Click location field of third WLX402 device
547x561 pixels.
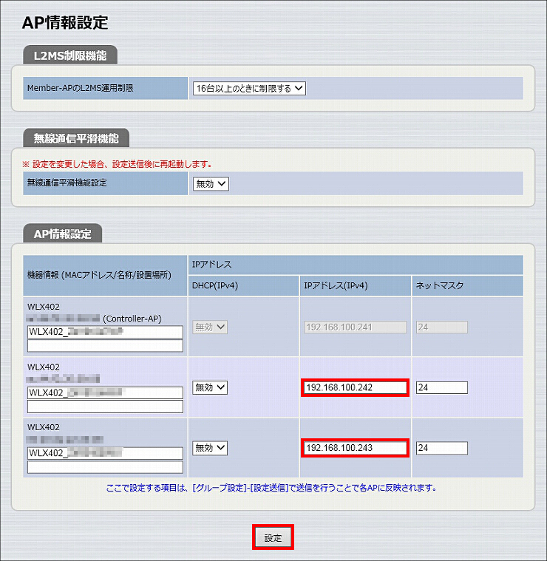point(105,467)
